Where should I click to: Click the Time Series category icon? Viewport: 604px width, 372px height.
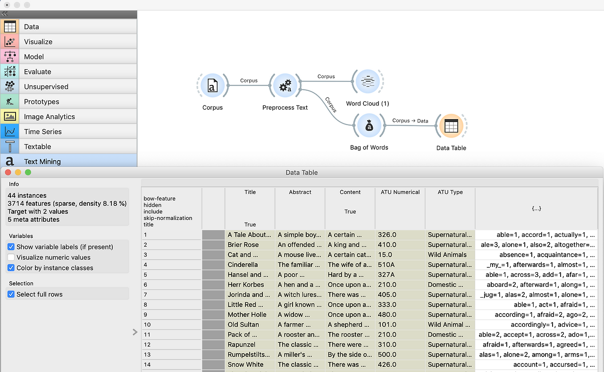click(x=10, y=132)
